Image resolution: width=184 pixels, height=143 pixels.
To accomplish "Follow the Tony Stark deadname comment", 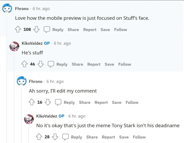I will (x=139, y=137).
